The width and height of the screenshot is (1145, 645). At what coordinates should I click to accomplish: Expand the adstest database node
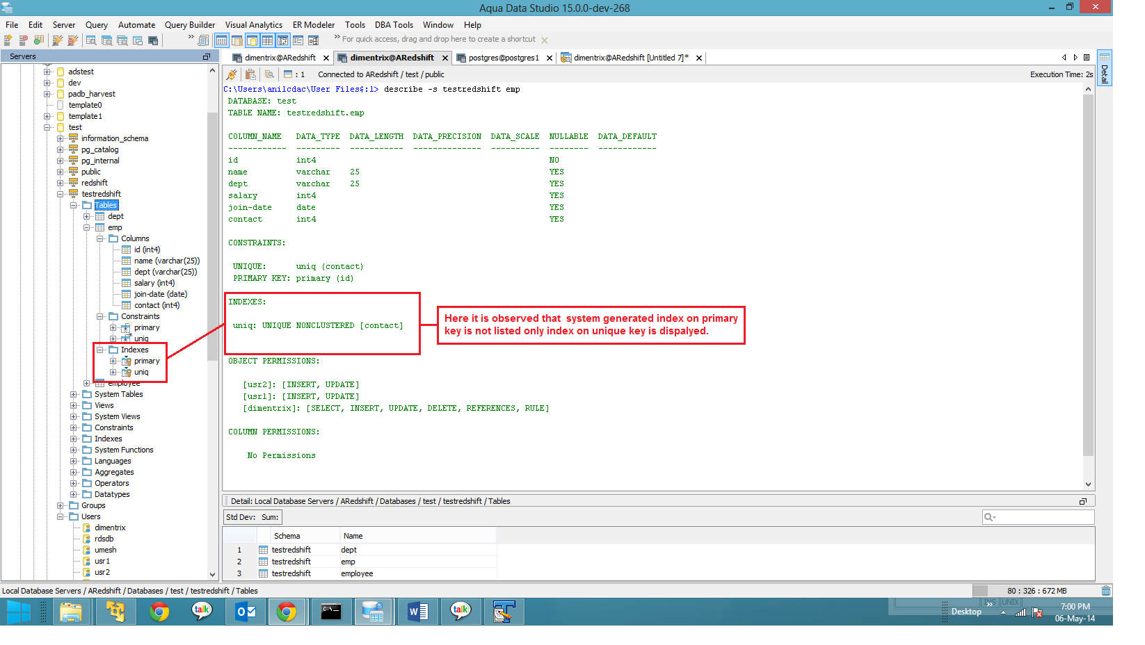point(47,72)
